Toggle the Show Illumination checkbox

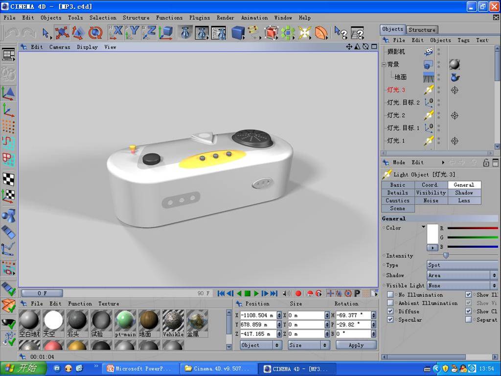(x=468, y=295)
